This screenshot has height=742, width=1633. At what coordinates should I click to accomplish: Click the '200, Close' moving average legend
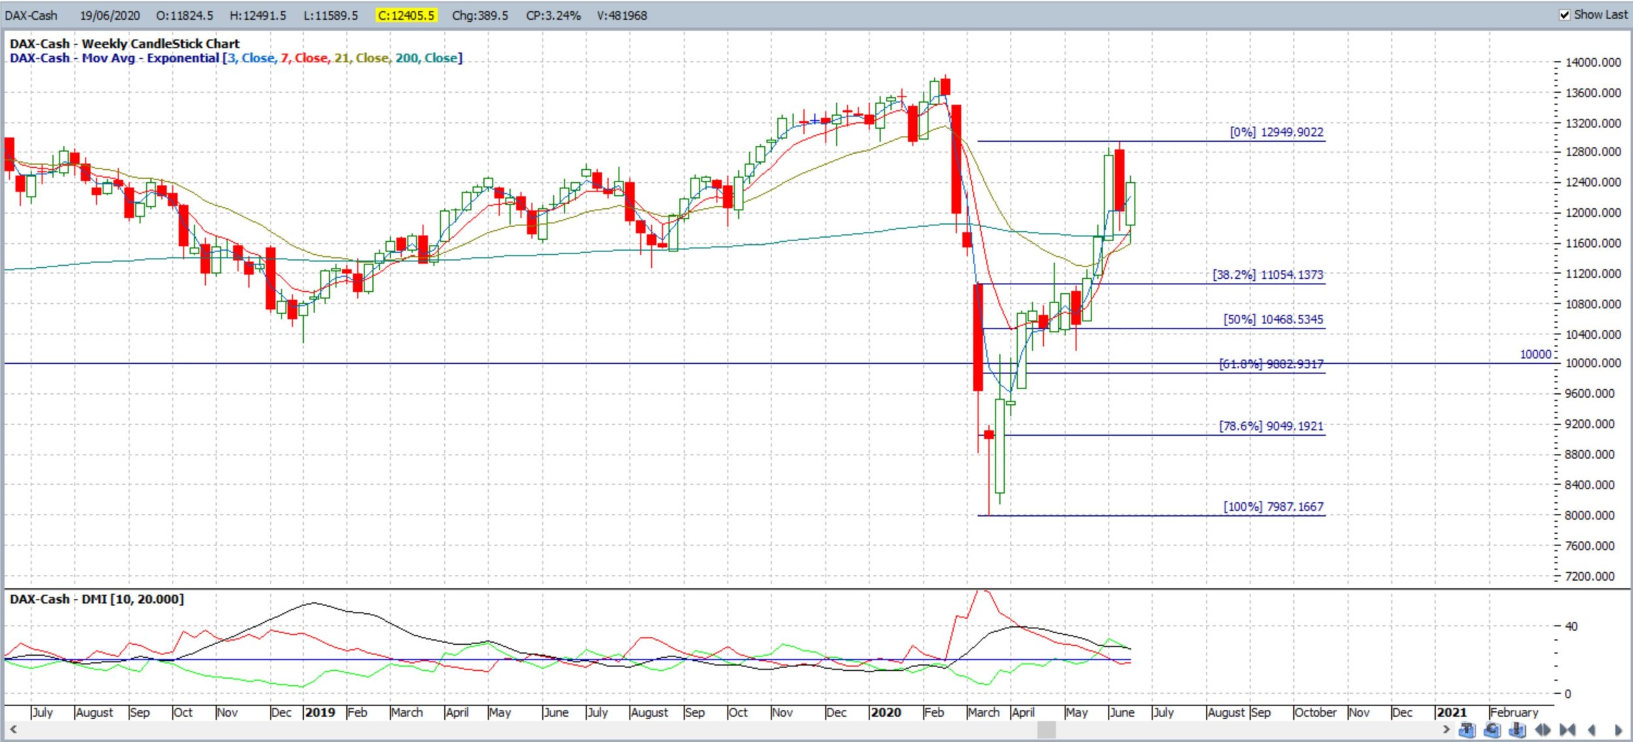tap(427, 58)
